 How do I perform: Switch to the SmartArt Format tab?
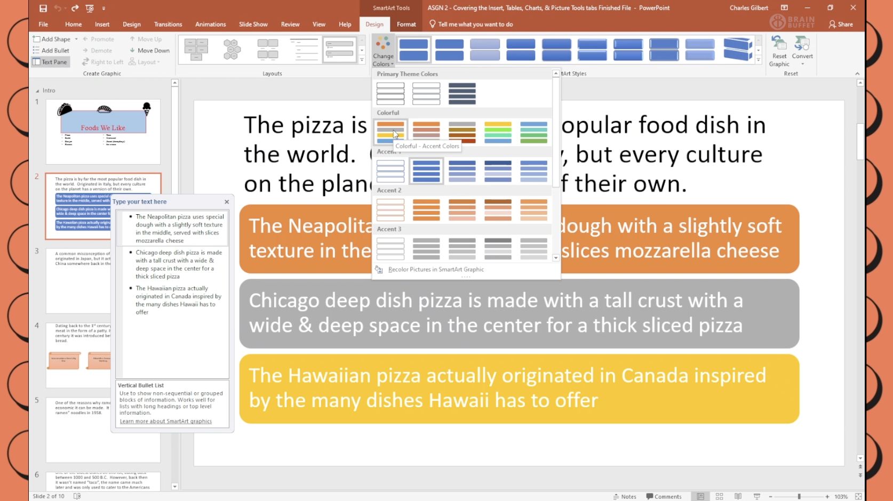(x=406, y=25)
